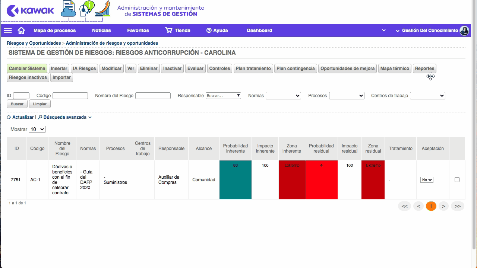Follow Administración de riesgos y oportunidades breadcrumb

coord(112,43)
